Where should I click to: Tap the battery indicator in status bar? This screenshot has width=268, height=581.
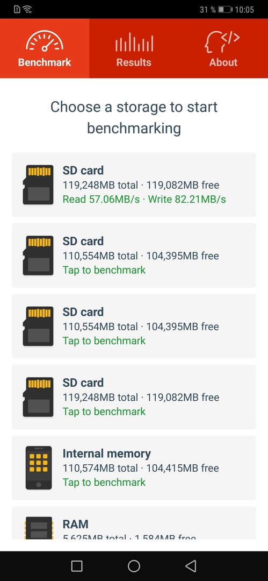(x=225, y=10)
